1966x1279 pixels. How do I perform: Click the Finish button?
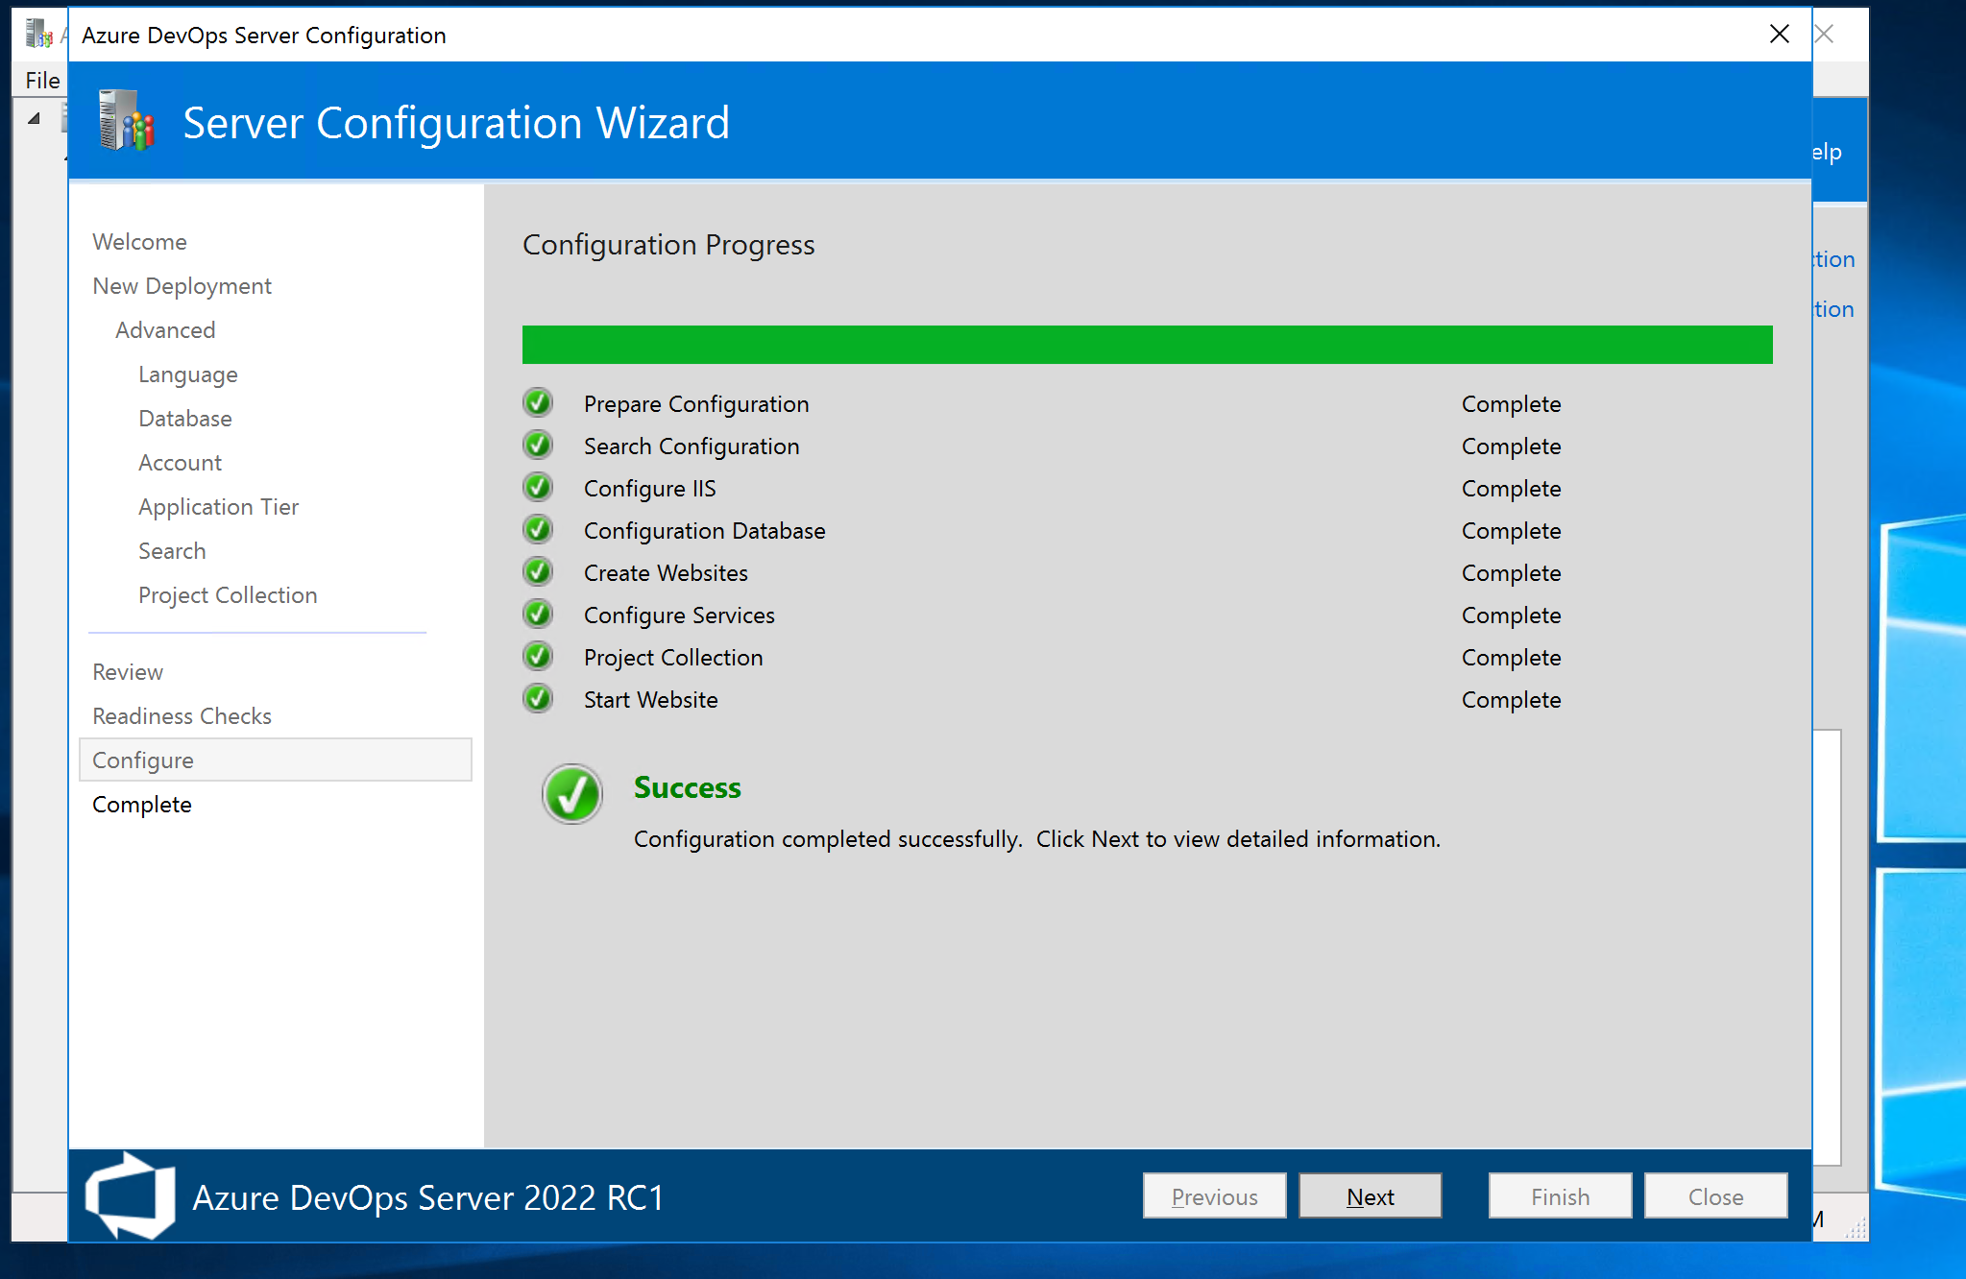point(1560,1196)
